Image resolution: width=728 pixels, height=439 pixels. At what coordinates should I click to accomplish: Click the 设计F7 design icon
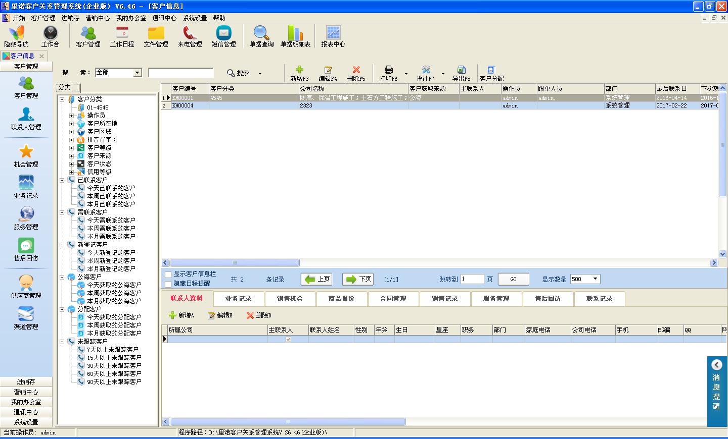425,74
